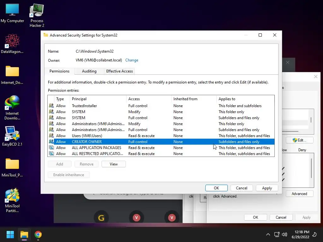The image size is (323, 242).
Task: Sort entries by Principal column header
Action: 98,99
